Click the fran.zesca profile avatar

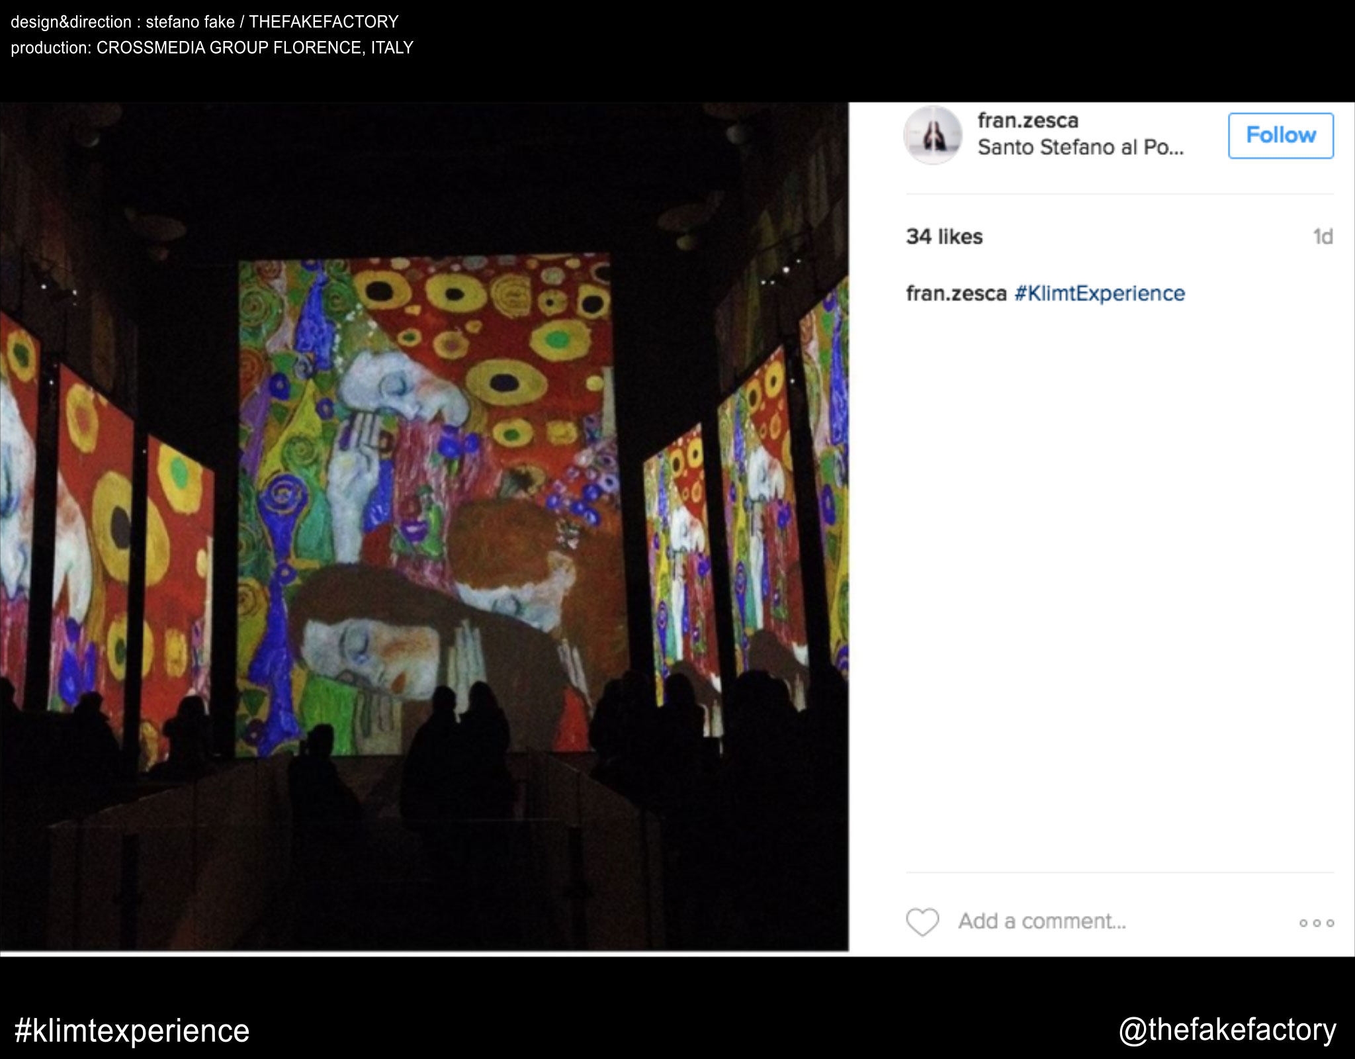pos(932,135)
